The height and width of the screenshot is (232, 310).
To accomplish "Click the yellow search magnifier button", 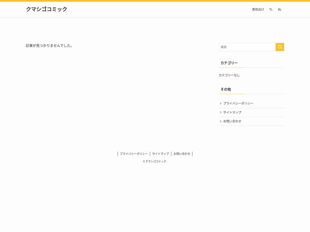I will pyautogui.click(x=280, y=47).
